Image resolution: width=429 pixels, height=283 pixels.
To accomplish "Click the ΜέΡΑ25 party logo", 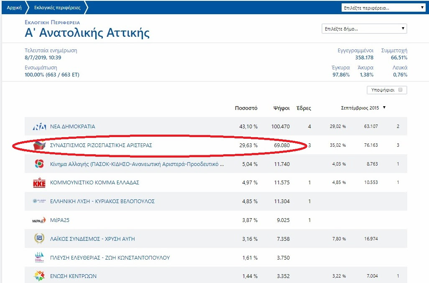I will (x=39, y=220).
